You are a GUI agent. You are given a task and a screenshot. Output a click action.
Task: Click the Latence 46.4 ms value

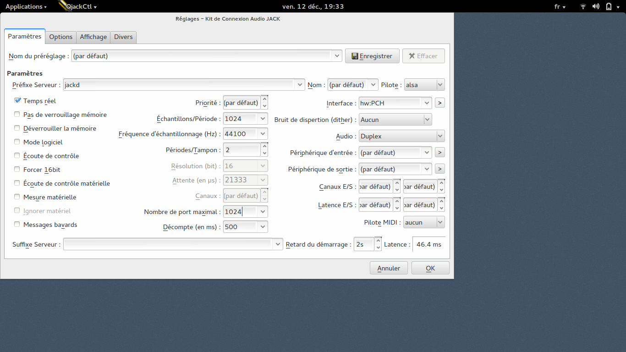click(x=429, y=244)
